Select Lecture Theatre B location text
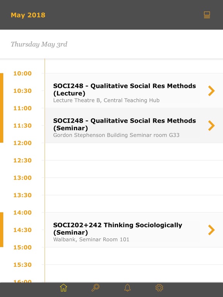This screenshot has width=223, height=297. pyautogui.click(x=106, y=100)
